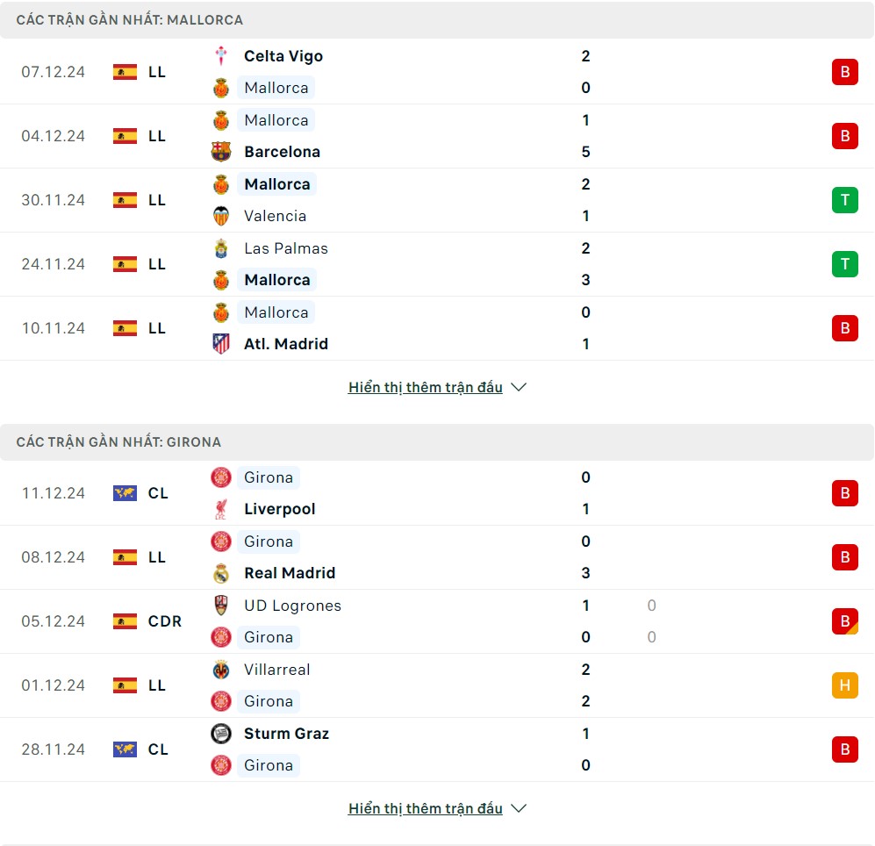Screen dimensions: 875x846
Task: Open 'Hiển thị thêm trận đấu' under Girona
Action: click(x=426, y=809)
